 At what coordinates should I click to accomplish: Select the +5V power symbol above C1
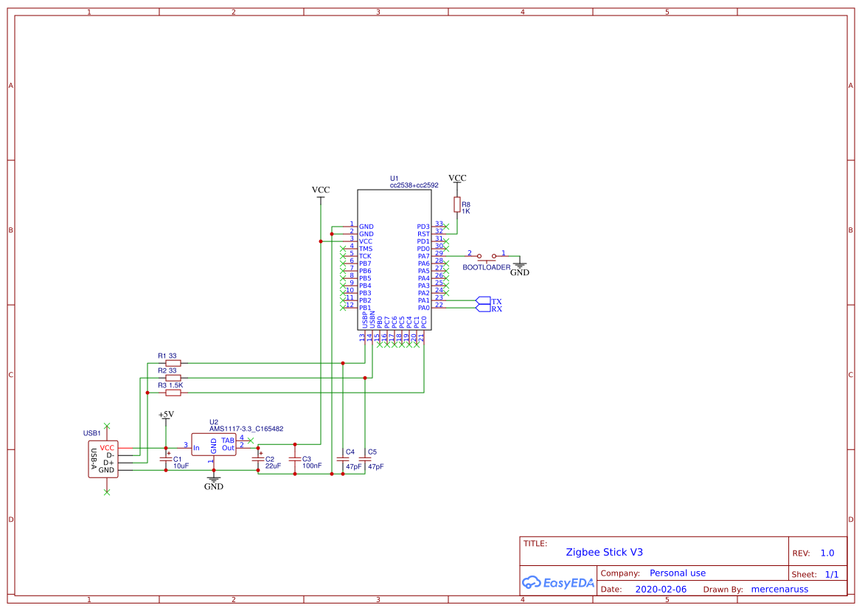tap(167, 415)
